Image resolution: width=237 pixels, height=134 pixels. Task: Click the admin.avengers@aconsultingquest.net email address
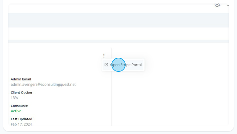[x=43, y=85]
